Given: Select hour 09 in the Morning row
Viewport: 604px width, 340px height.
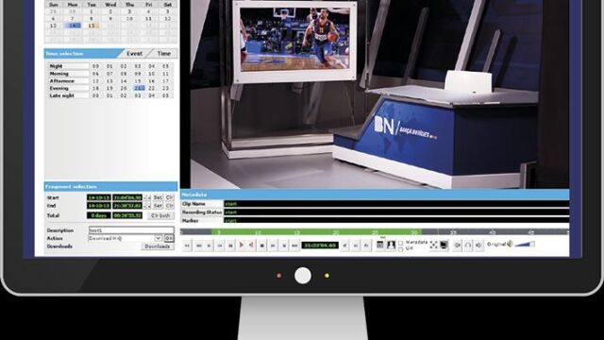Looking at the screenshot, I should point(138,74).
